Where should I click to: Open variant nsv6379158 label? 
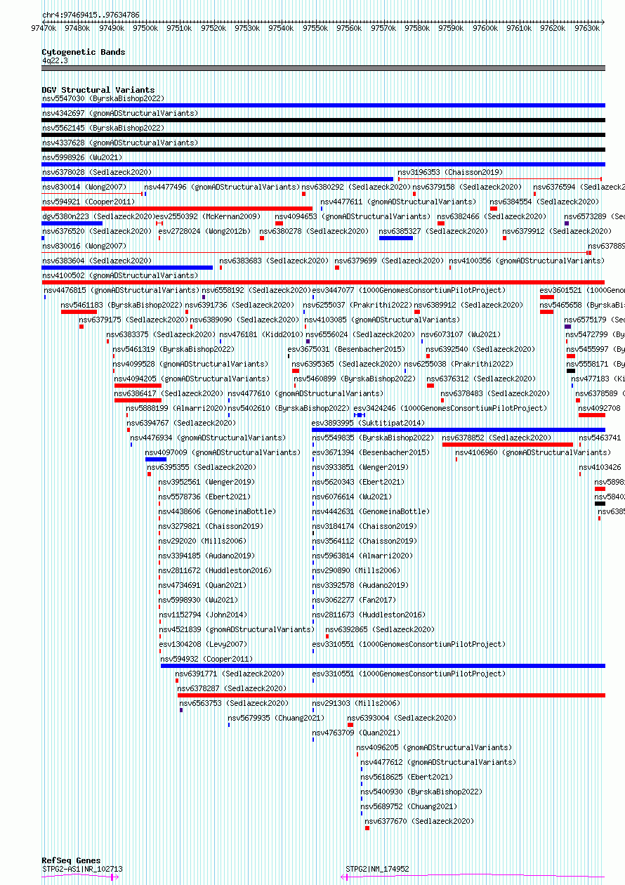click(467, 187)
